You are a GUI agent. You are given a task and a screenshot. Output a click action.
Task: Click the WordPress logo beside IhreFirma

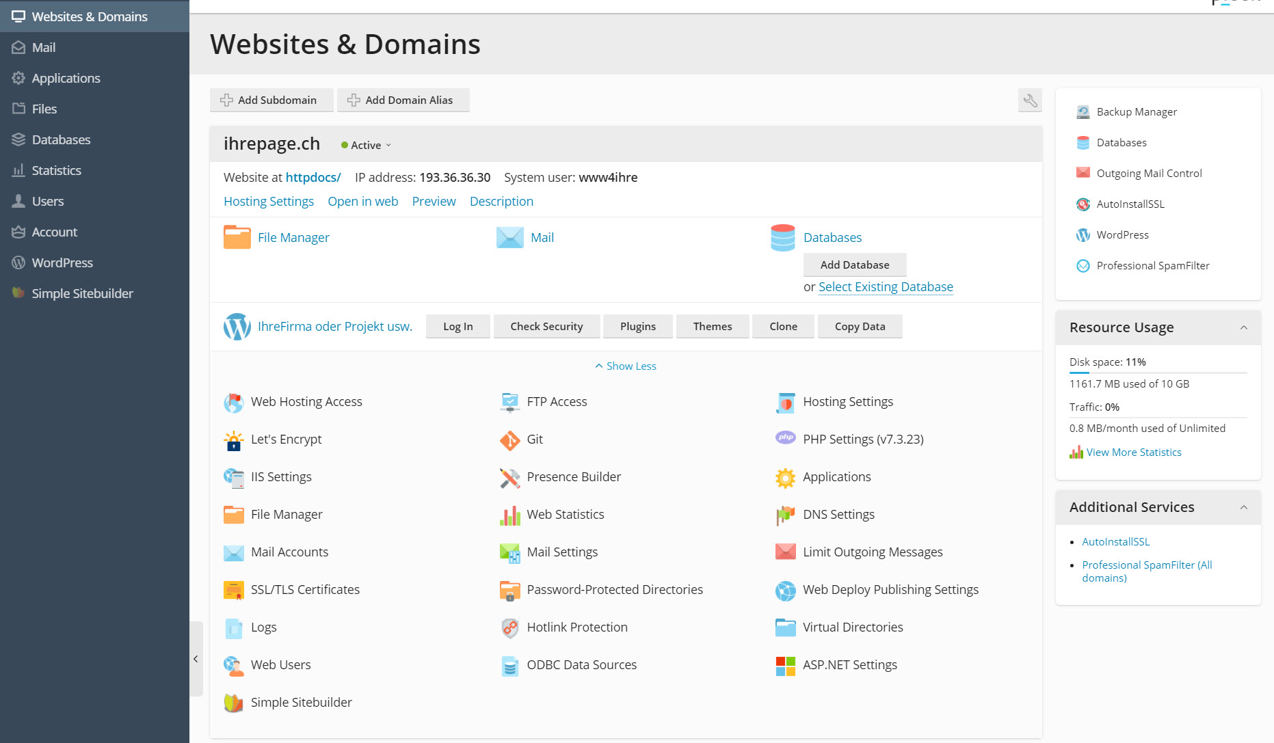pos(237,327)
